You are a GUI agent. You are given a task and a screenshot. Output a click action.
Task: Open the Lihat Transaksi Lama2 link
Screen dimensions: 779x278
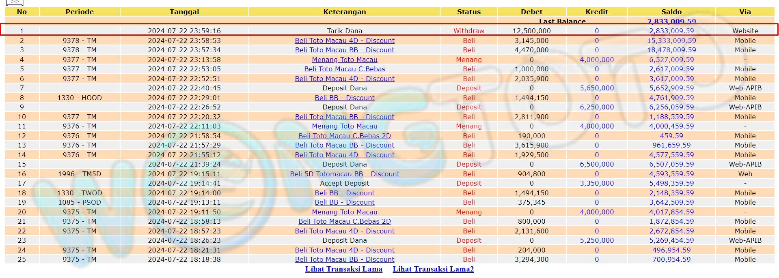(x=433, y=269)
